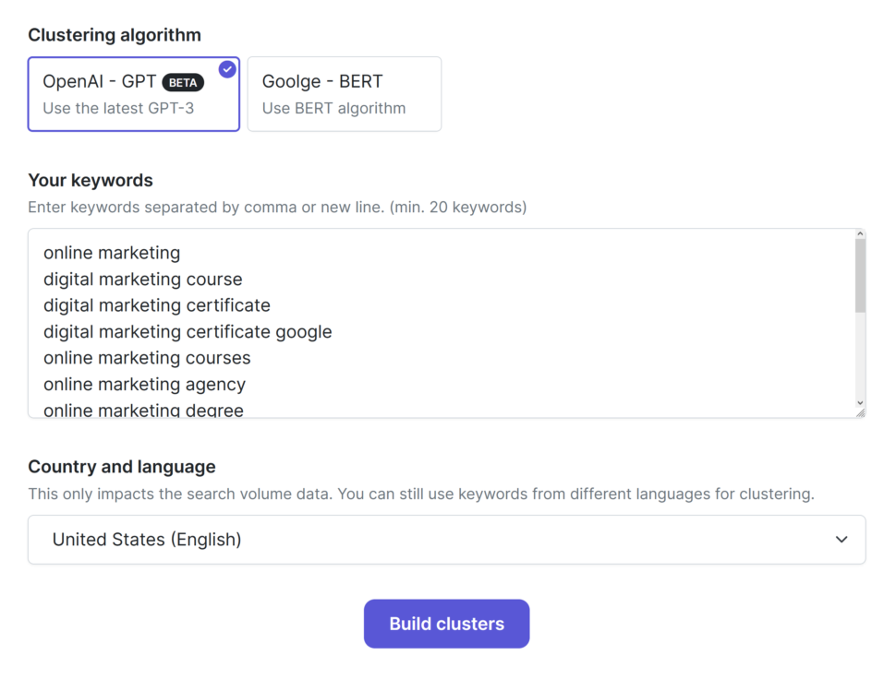The width and height of the screenshot is (896, 679).
Task: Click the 'digital marketing certificate' keyword line
Action: tap(157, 305)
